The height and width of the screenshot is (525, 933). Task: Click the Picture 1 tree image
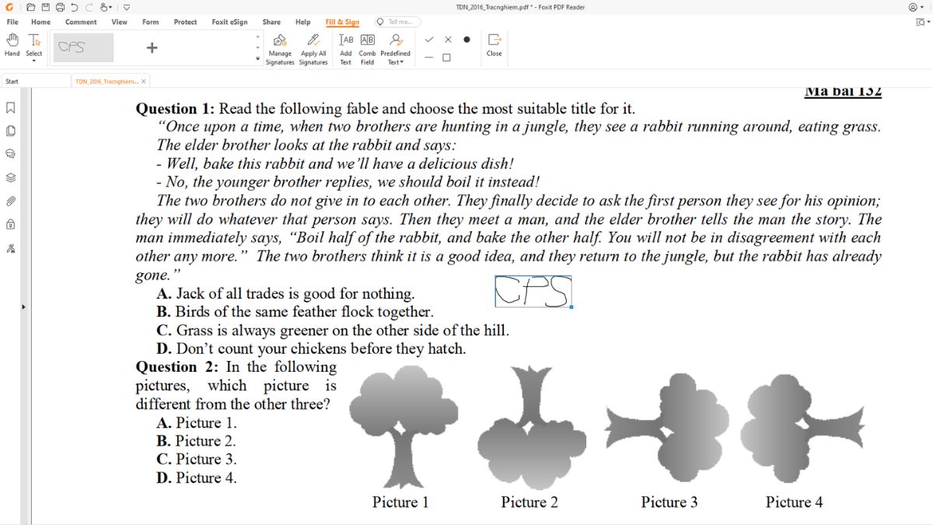(404, 427)
